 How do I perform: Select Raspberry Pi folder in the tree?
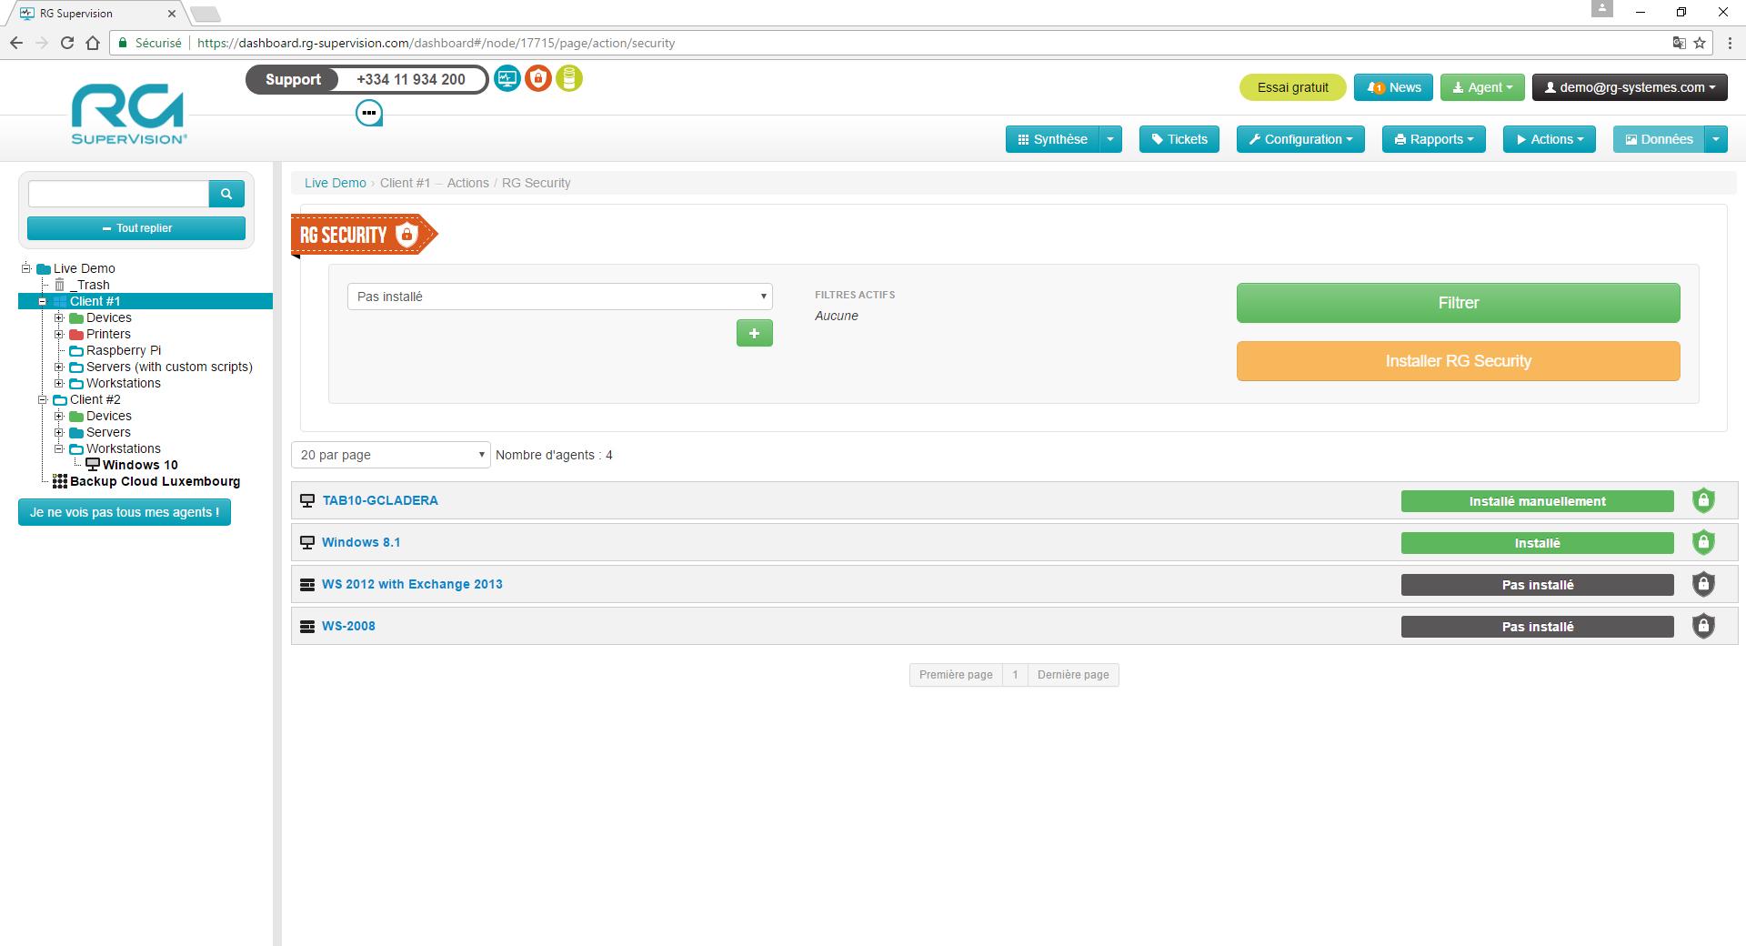pyautogui.click(x=124, y=350)
